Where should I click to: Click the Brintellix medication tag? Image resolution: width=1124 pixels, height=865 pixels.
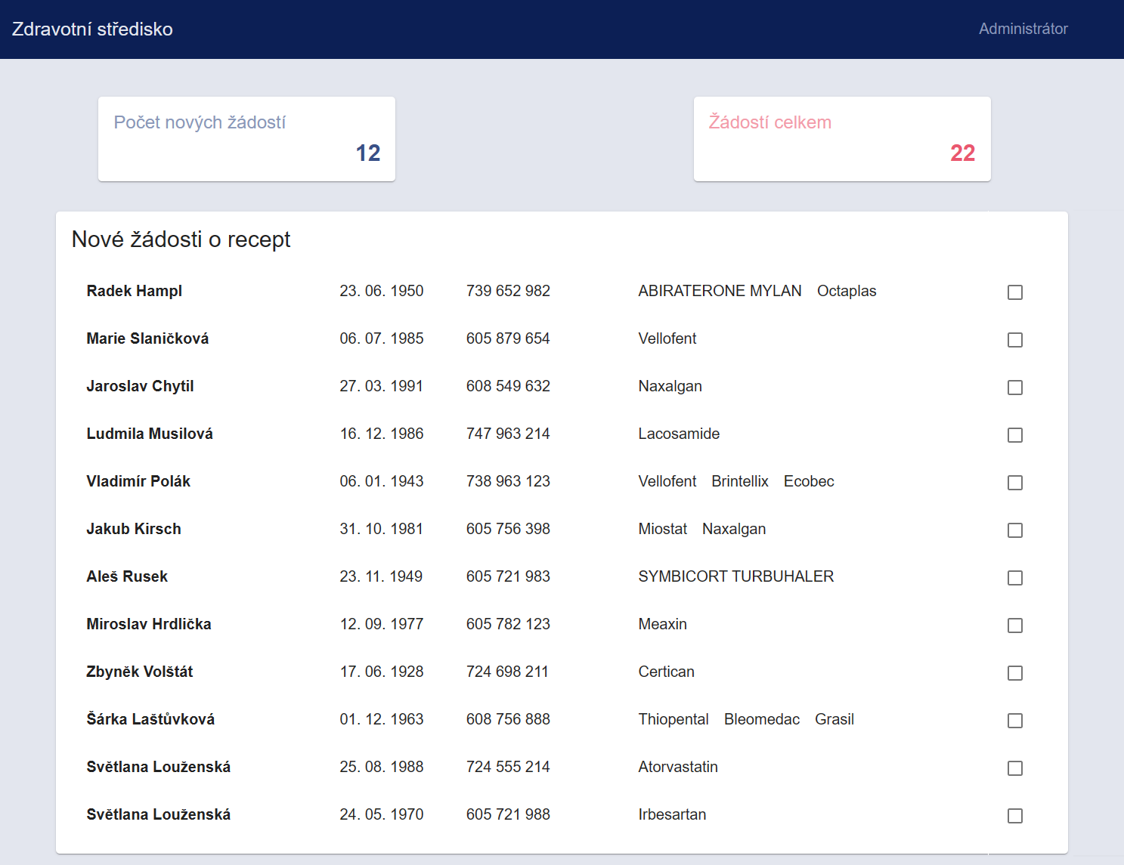tap(739, 481)
